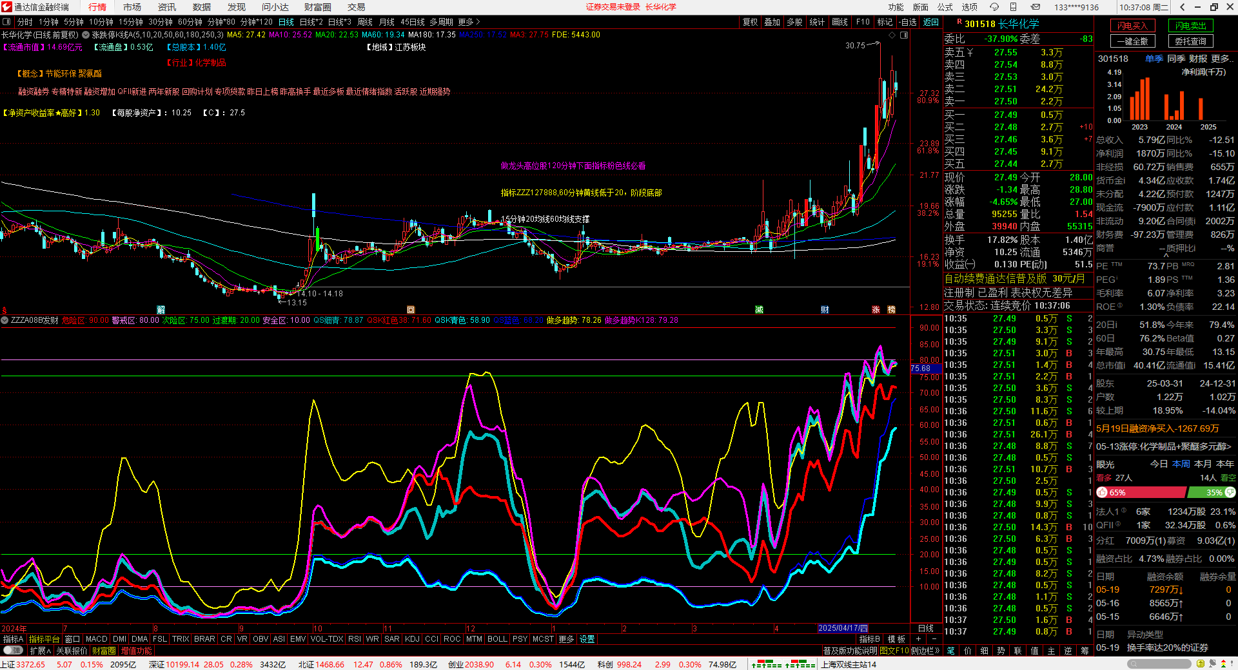Expand the 扩展 panel at bottom left
Image resolution: width=1238 pixels, height=670 pixels.
click(39, 651)
